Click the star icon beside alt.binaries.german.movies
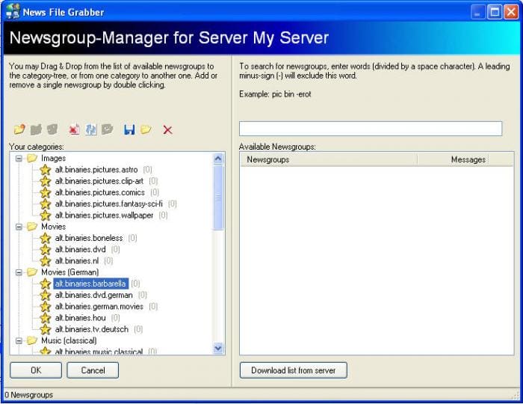 pyautogui.click(x=45, y=307)
